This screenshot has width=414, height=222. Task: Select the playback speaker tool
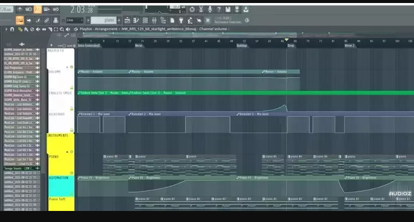(68, 29)
